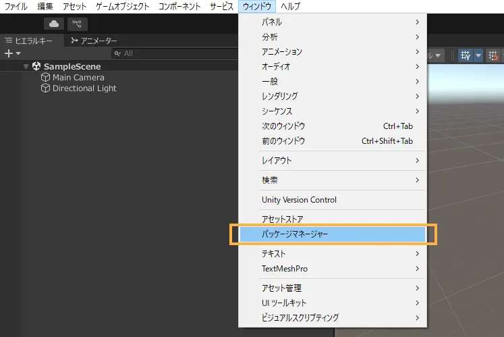Click the plus create icon in Hierarchy
Screen dimensions: 504x337
(9, 53)
